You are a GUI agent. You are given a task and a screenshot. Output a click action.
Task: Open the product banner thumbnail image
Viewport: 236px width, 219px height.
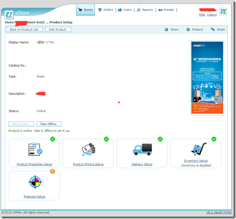[207, 78]
